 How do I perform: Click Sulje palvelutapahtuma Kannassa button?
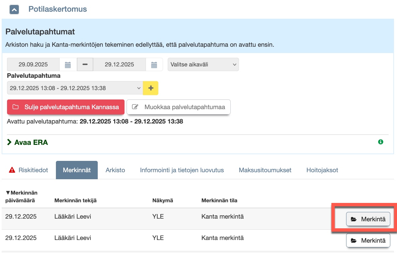point(66,107)
